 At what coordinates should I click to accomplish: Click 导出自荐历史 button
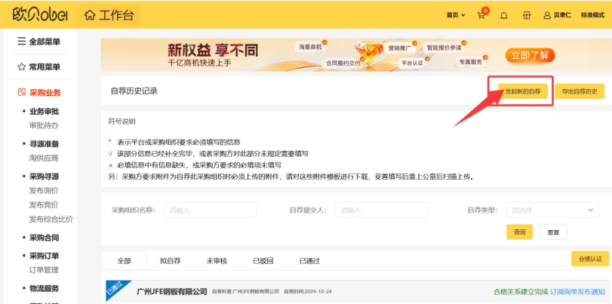pos(580,91)
